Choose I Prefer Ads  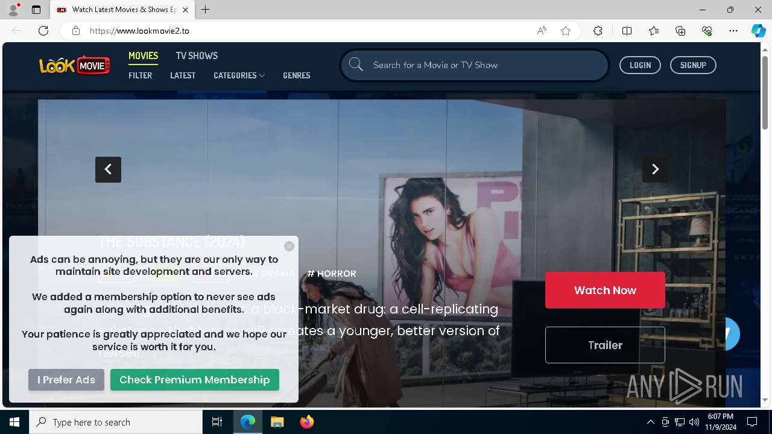tap(66, 380)
